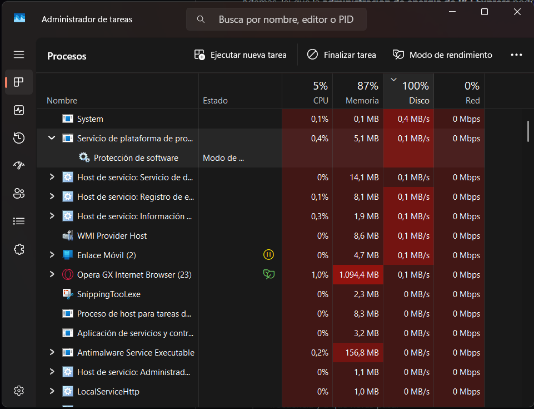
Task: Click the Antimalware Service Executable icon
Action: click(68, 352)
